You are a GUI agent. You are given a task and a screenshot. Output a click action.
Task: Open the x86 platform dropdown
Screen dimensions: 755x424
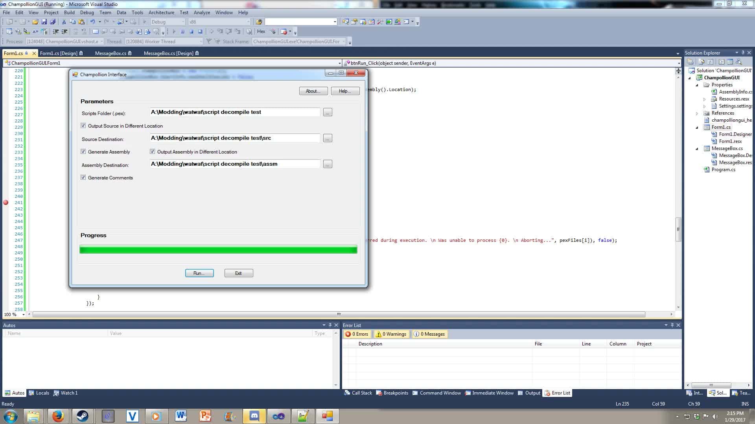point(219,22)
